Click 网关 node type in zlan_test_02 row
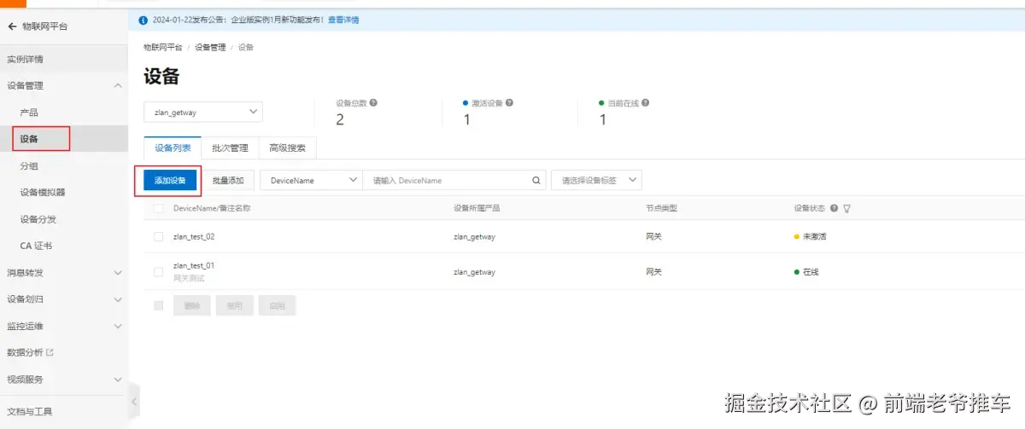Image resolution: width=1025 pixels, height=429 pixels. tap(653, 236)
